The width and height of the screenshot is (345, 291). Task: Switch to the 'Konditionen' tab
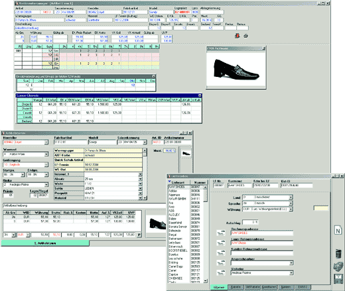[x=269, y=287]
